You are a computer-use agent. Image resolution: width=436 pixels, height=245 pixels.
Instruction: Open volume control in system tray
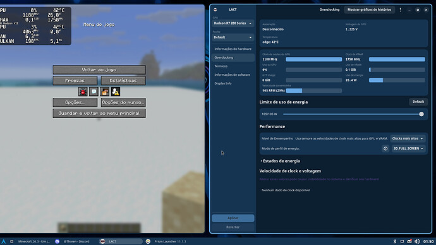coord(417,241)
